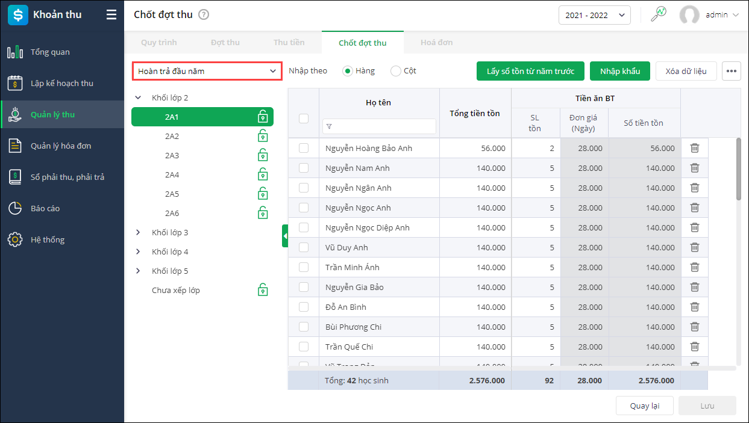Expand the Khối lớp 3 node
The width and height of the screenshot is (749, 423).
[x=138, y=232]
